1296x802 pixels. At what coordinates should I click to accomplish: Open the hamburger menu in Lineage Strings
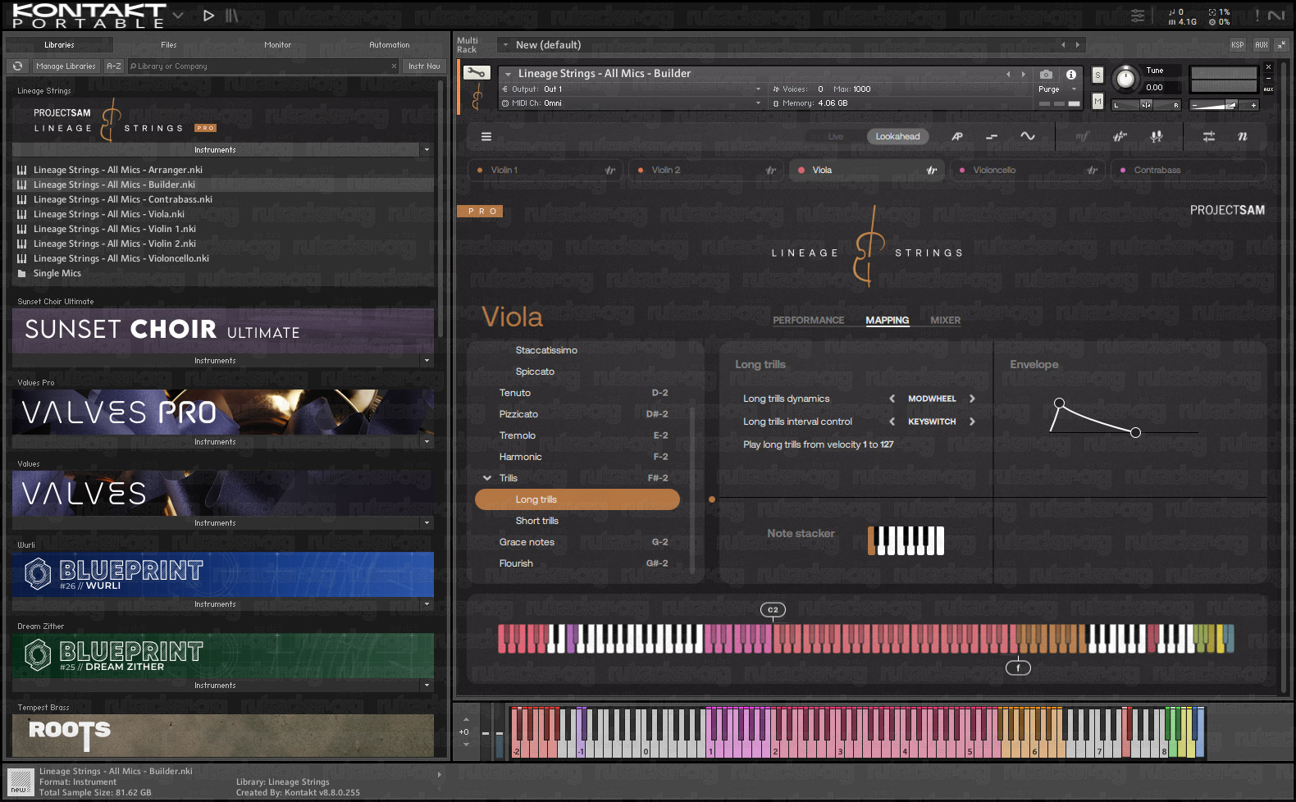[486, 137]
